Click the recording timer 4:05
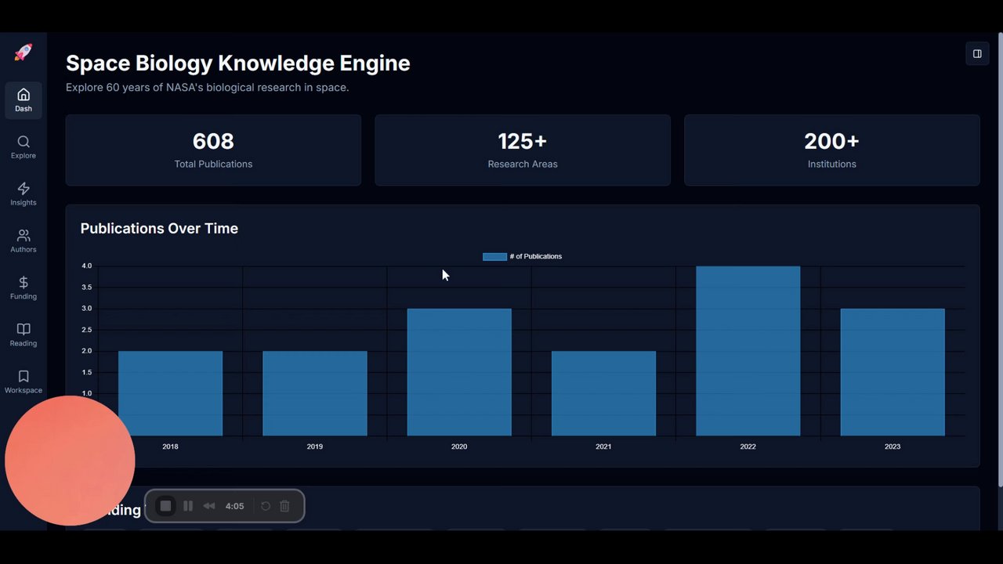Image resolution: width=1003 pixels, height=564 pixels. [234, 506]
